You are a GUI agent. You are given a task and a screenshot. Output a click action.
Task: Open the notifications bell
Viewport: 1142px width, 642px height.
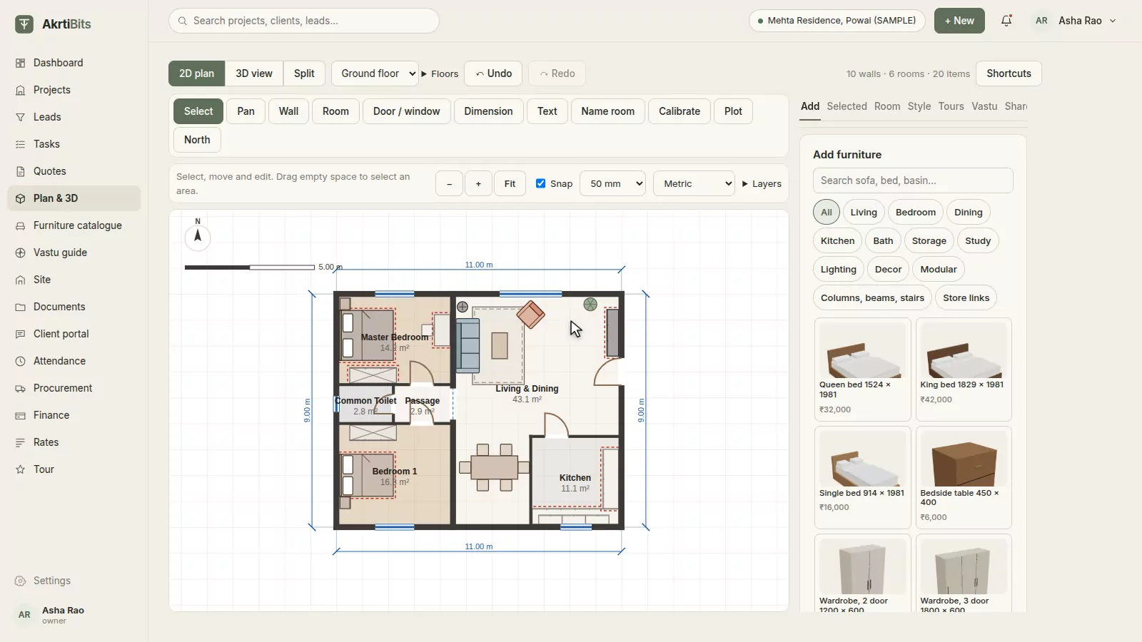coord(1006,21)
